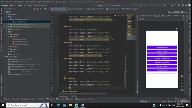192x108 pixels.
Task: Switch editor to Design view mode
Action: 184,12
